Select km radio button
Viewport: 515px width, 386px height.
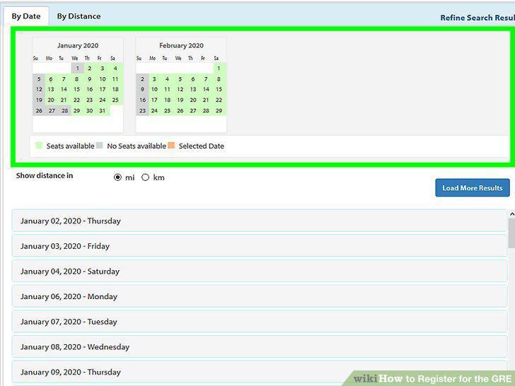[x=145, y=177]
